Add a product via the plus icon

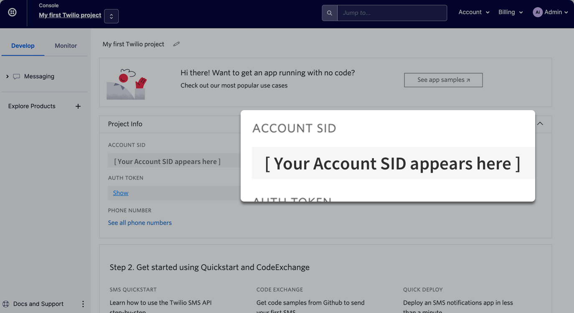78,106
